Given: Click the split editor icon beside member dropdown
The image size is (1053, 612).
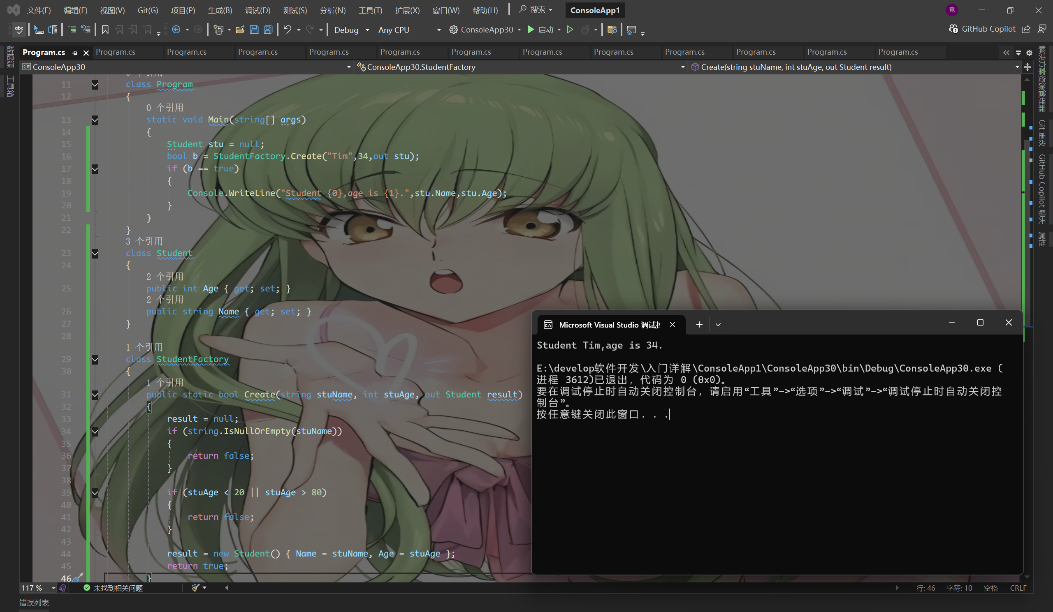Looking at the screenshot, I should coord(1027,67).
